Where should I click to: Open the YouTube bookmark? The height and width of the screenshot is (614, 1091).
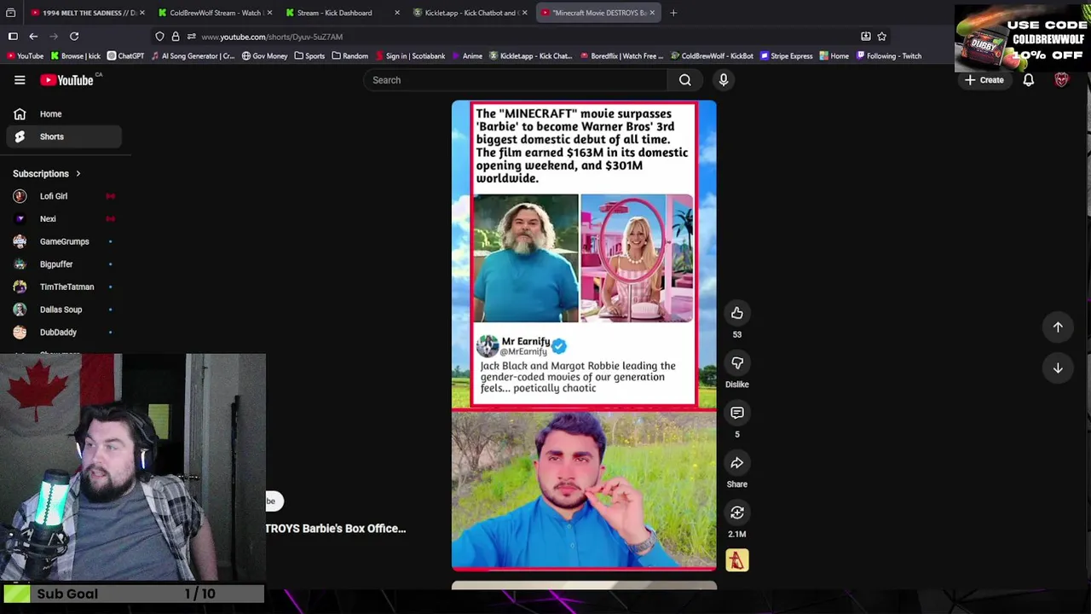click(25, 56)
